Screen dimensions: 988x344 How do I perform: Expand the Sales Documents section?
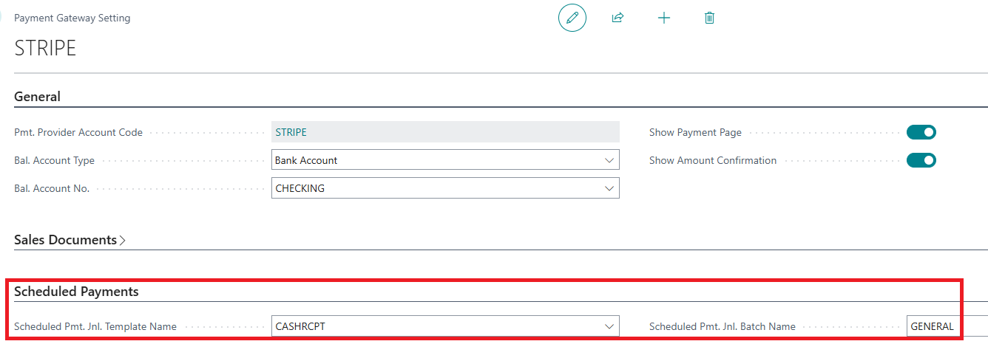pos(70,240)
